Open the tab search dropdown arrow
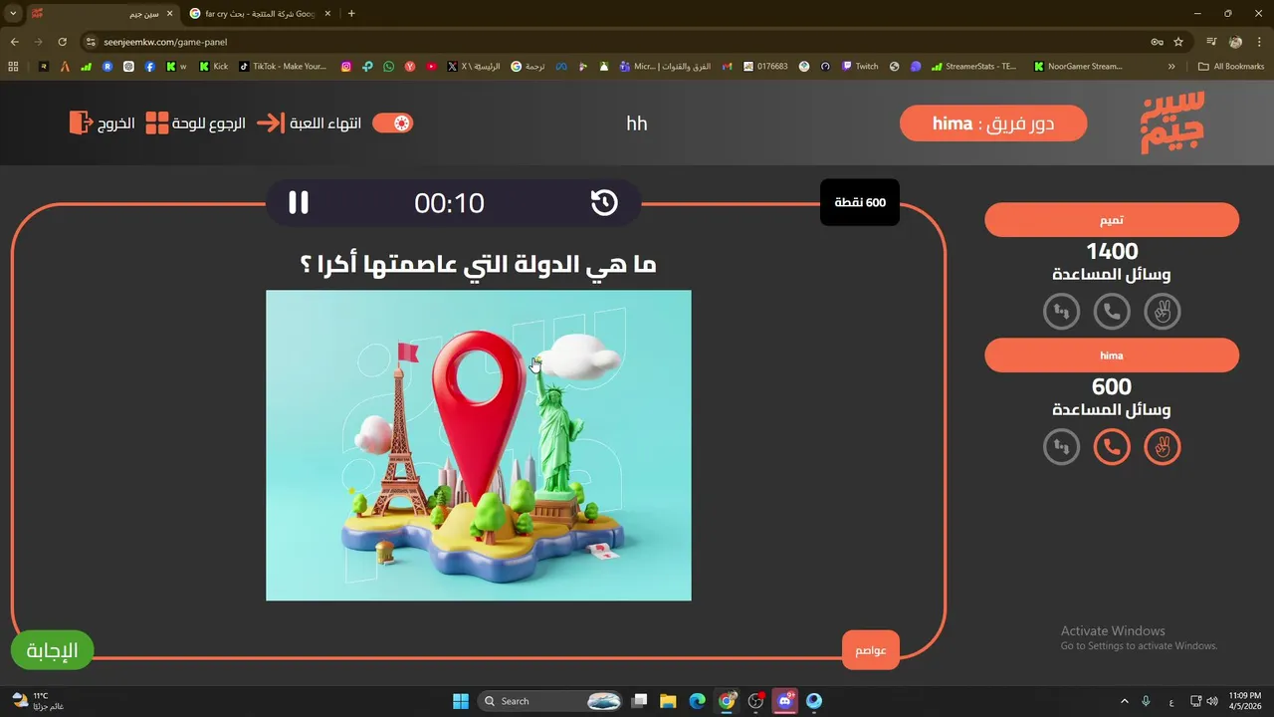This screenshot has width=1274, height=717. pos(13,14)
